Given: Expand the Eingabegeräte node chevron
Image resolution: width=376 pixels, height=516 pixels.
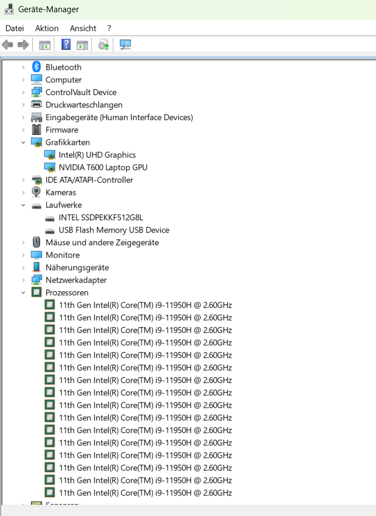Looking at the screenshot, I should click(23, 117).
